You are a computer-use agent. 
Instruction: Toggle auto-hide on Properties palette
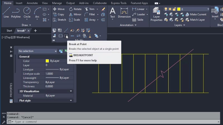pyautogui.click(x=11, y=51)
